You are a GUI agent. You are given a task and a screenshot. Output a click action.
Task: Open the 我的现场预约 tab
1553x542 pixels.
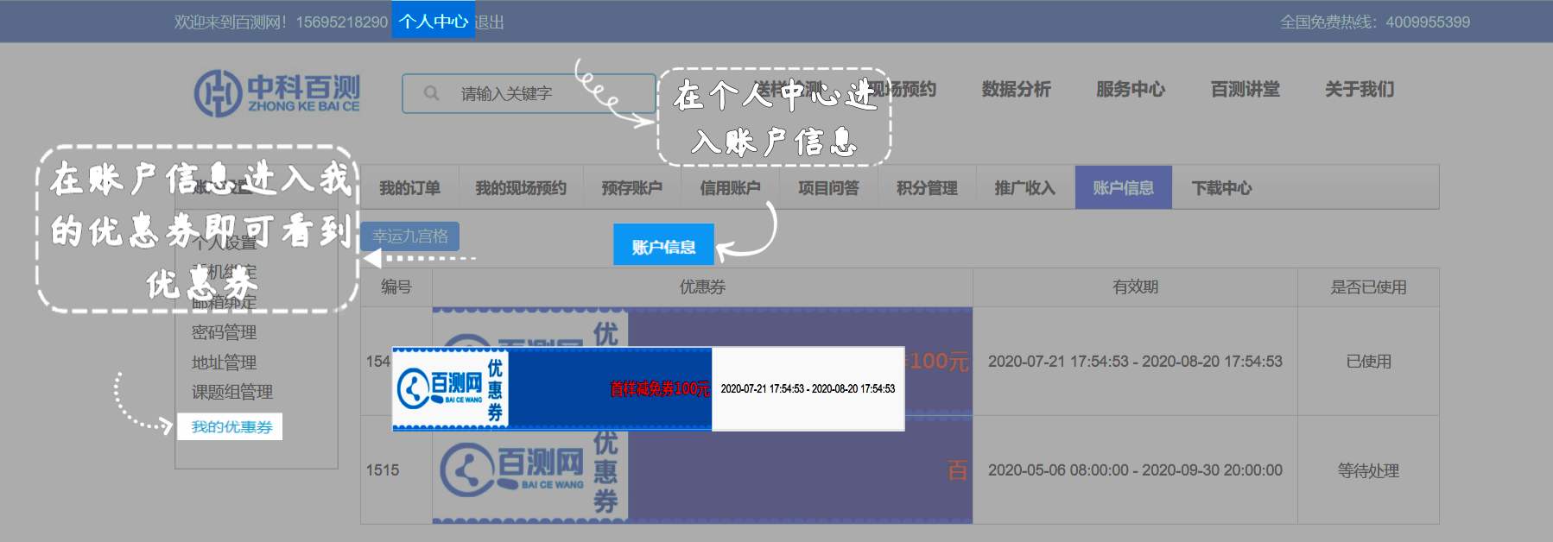pyautogui.click(x=520, y=187)
